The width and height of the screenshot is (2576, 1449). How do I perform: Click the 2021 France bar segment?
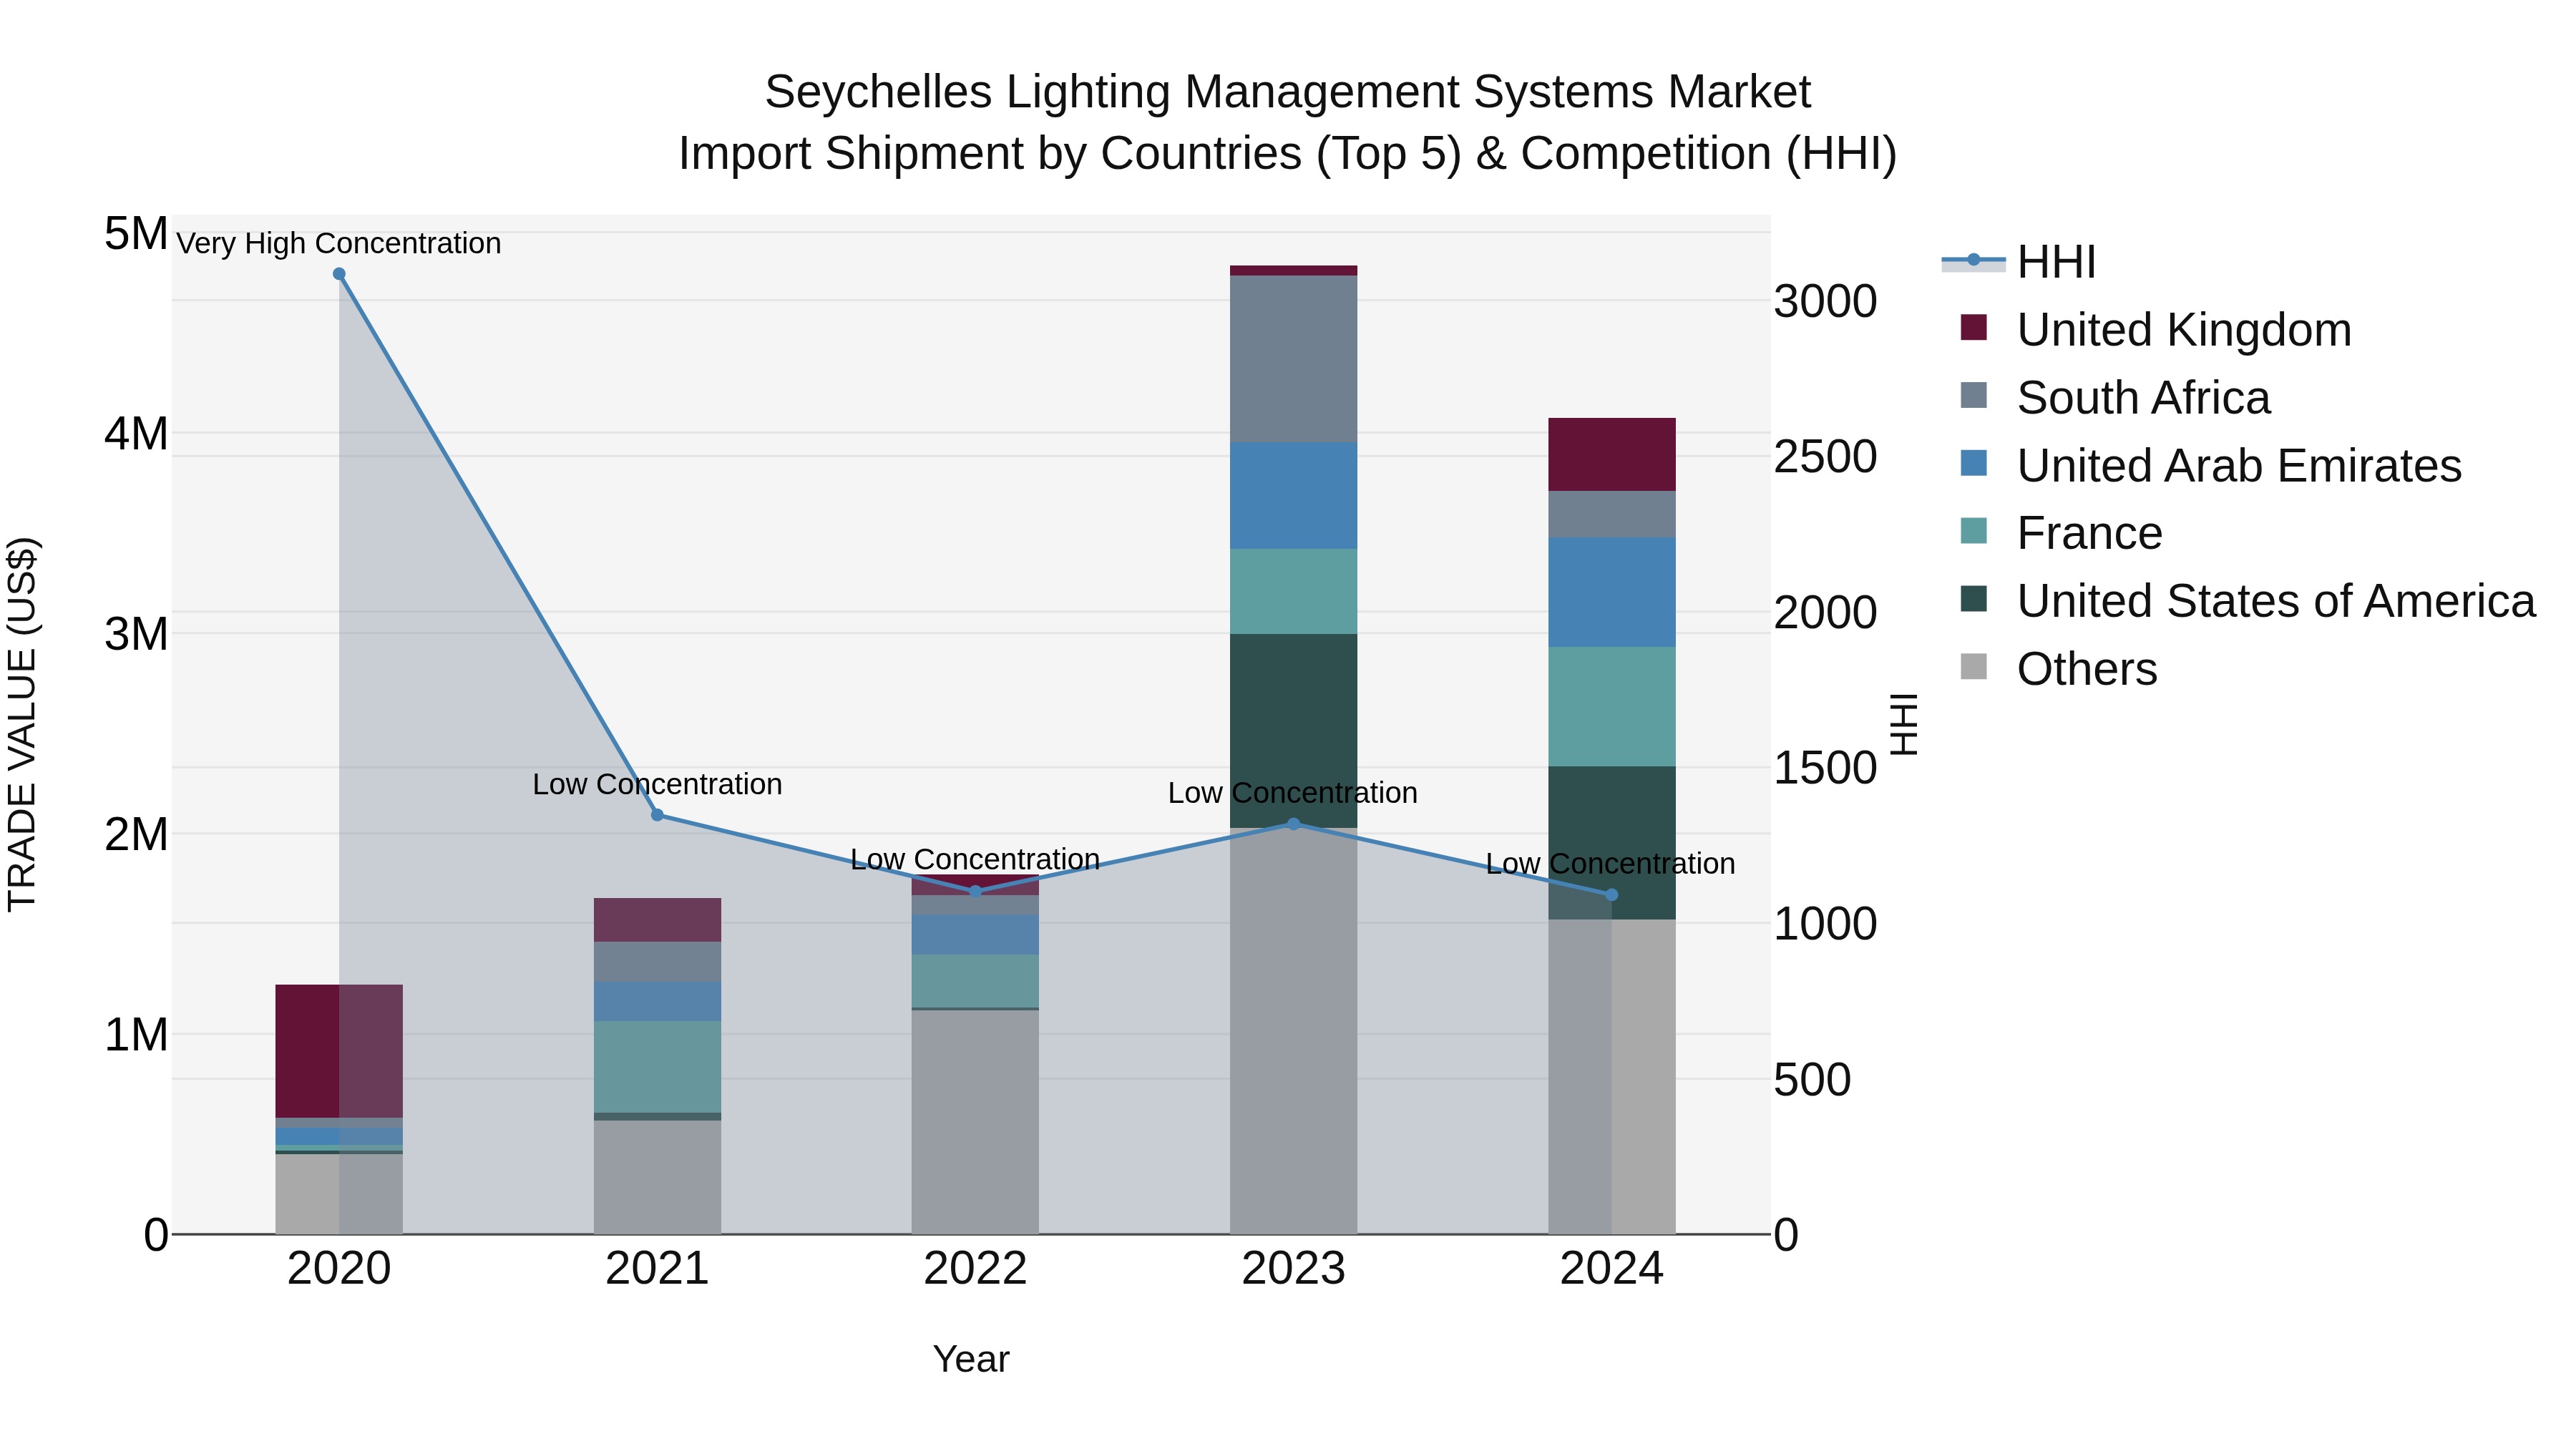[657, 1067]
